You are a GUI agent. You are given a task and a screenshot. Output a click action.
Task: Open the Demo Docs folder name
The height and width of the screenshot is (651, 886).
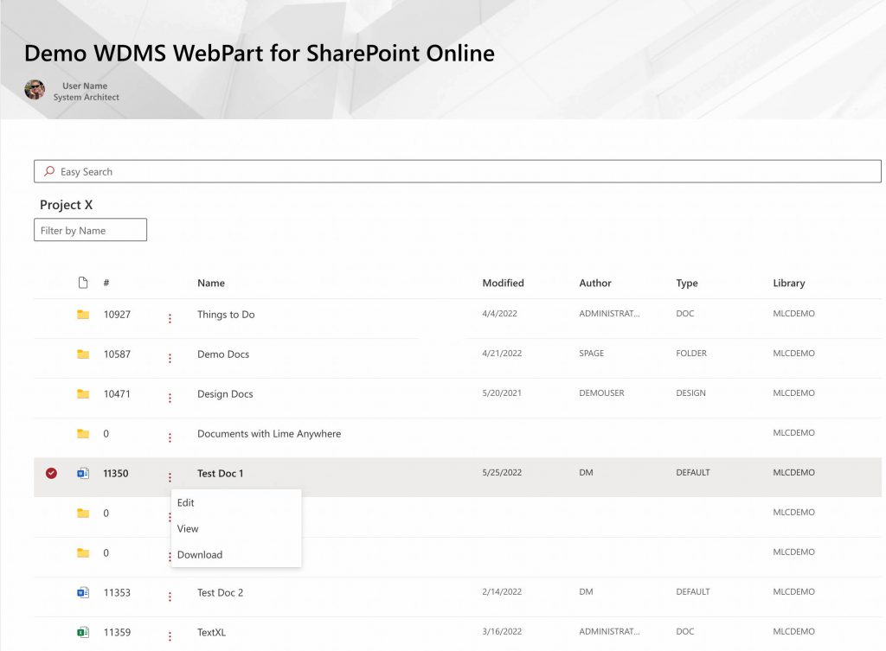(x=223, y=354)
